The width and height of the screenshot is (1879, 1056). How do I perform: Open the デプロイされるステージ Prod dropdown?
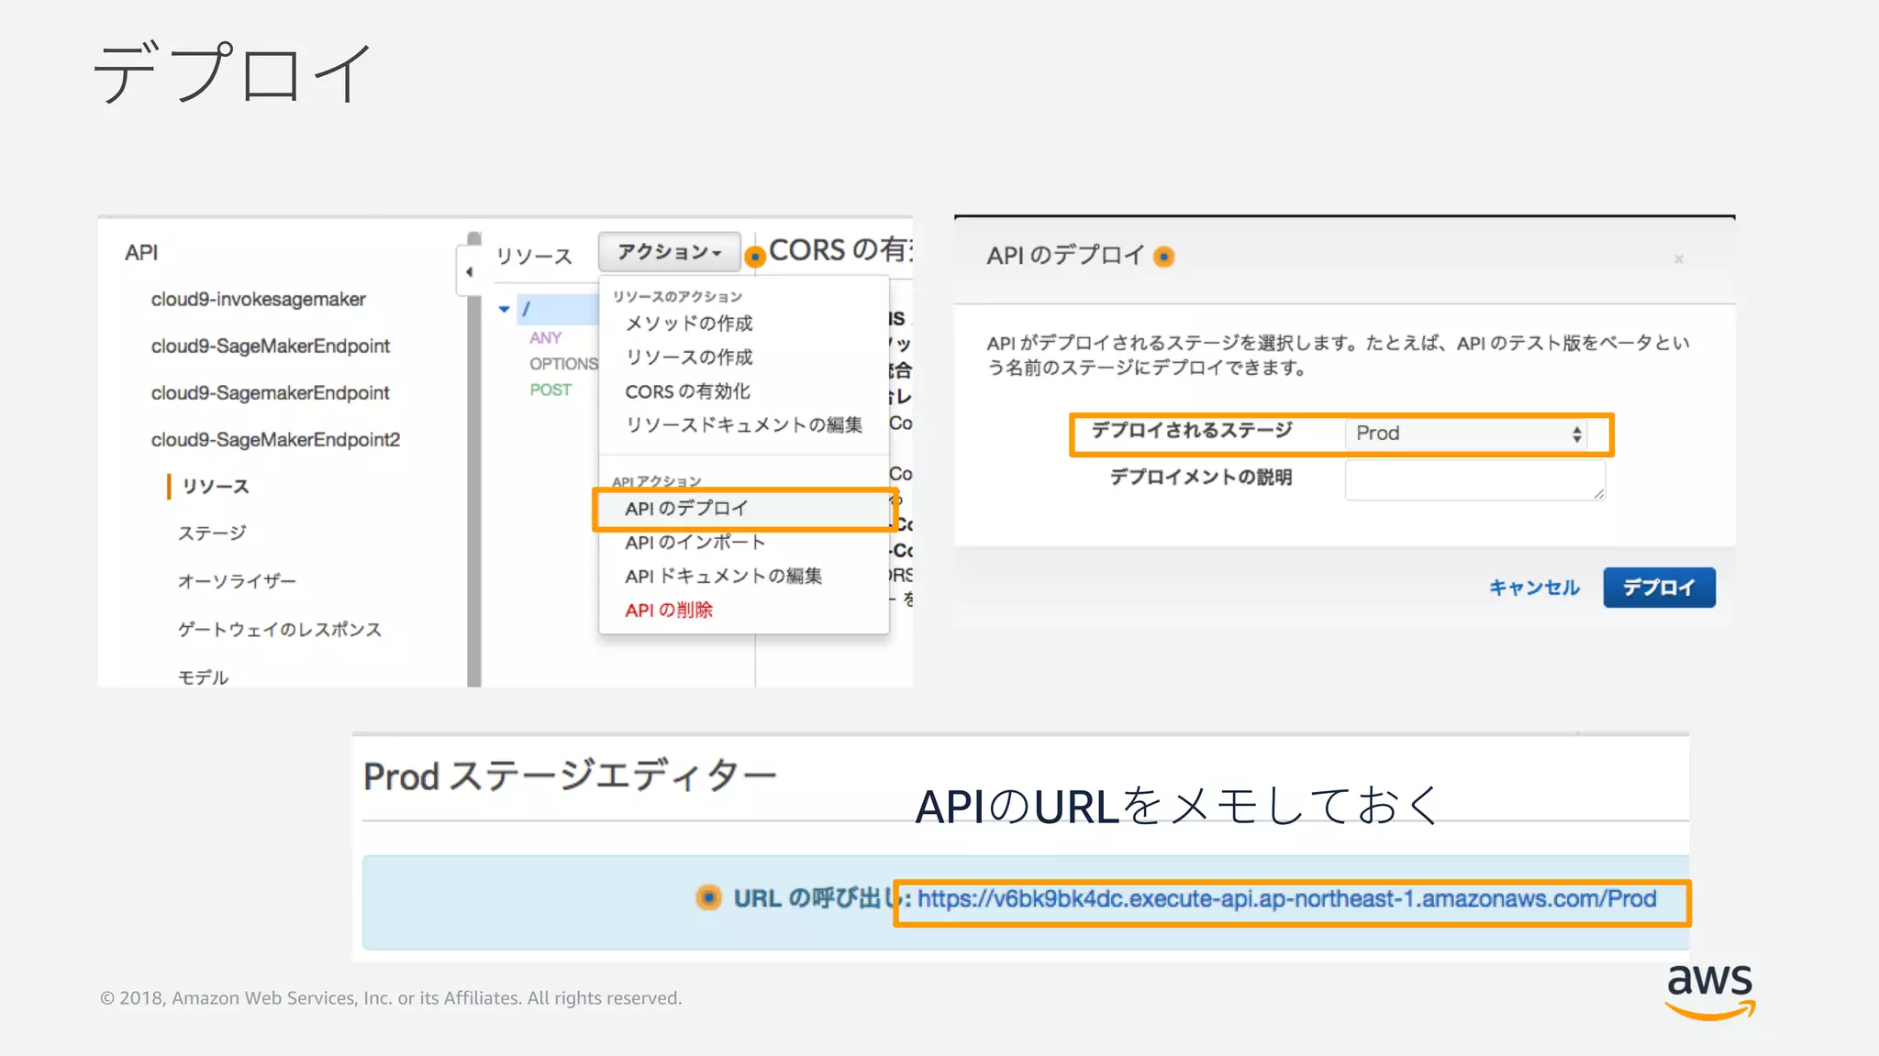[x=1468, y=434]
